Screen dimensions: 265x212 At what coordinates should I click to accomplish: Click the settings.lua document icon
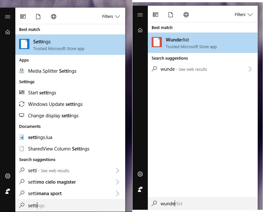point(22,137)
